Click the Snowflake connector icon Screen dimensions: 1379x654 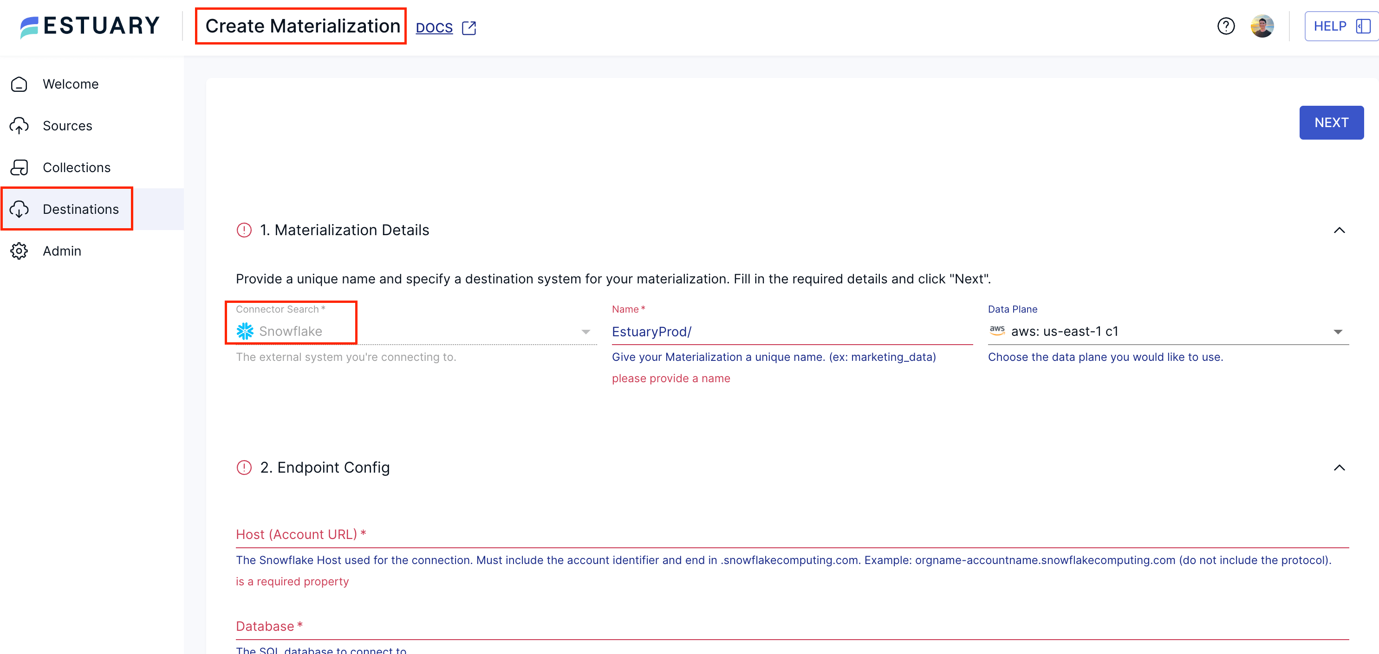(246, 331)
